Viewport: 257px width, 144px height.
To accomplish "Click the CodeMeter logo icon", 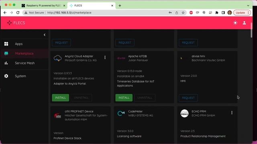I will 121,113.
